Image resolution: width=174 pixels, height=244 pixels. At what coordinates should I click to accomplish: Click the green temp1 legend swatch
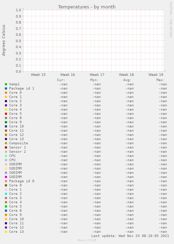coord(6,84)
